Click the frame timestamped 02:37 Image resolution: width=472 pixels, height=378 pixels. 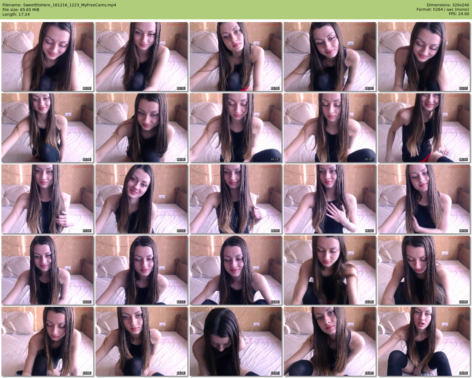330,57
